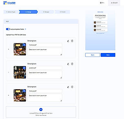124x119 pixels.
Task: Grab the drag handle of last mockup.pdf card
Action: (8, 95)
